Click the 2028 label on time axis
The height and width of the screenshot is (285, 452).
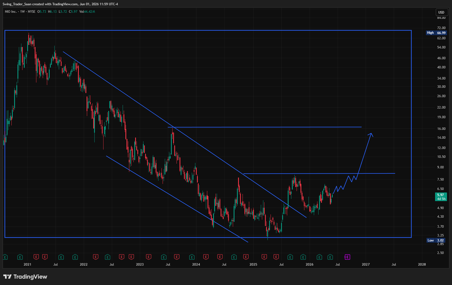tap(422, 265)
